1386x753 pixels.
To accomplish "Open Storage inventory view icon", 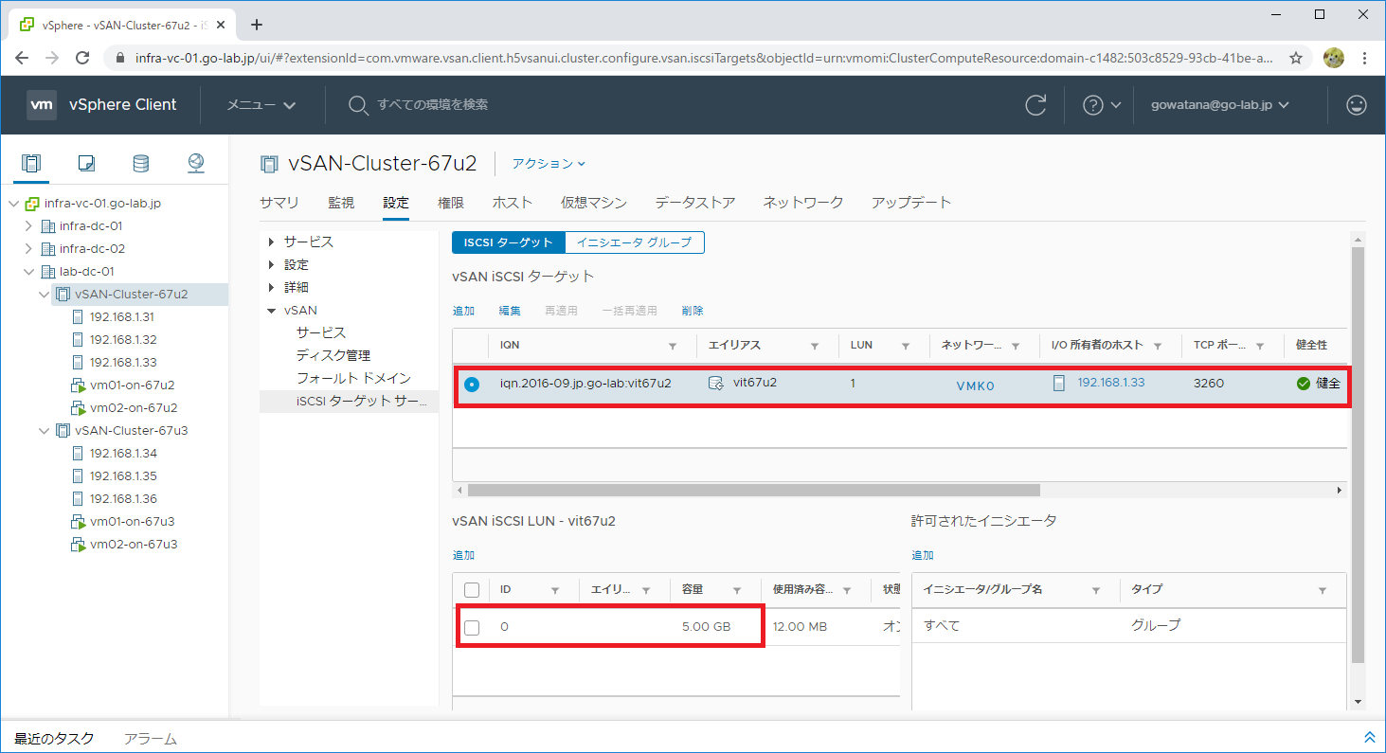I will click(140, 164).
